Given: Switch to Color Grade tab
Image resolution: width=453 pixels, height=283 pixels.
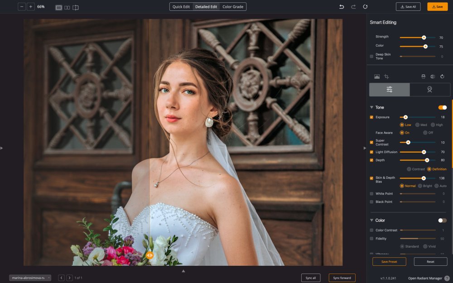Looking at the screenshot, I should tap(233, 7).
